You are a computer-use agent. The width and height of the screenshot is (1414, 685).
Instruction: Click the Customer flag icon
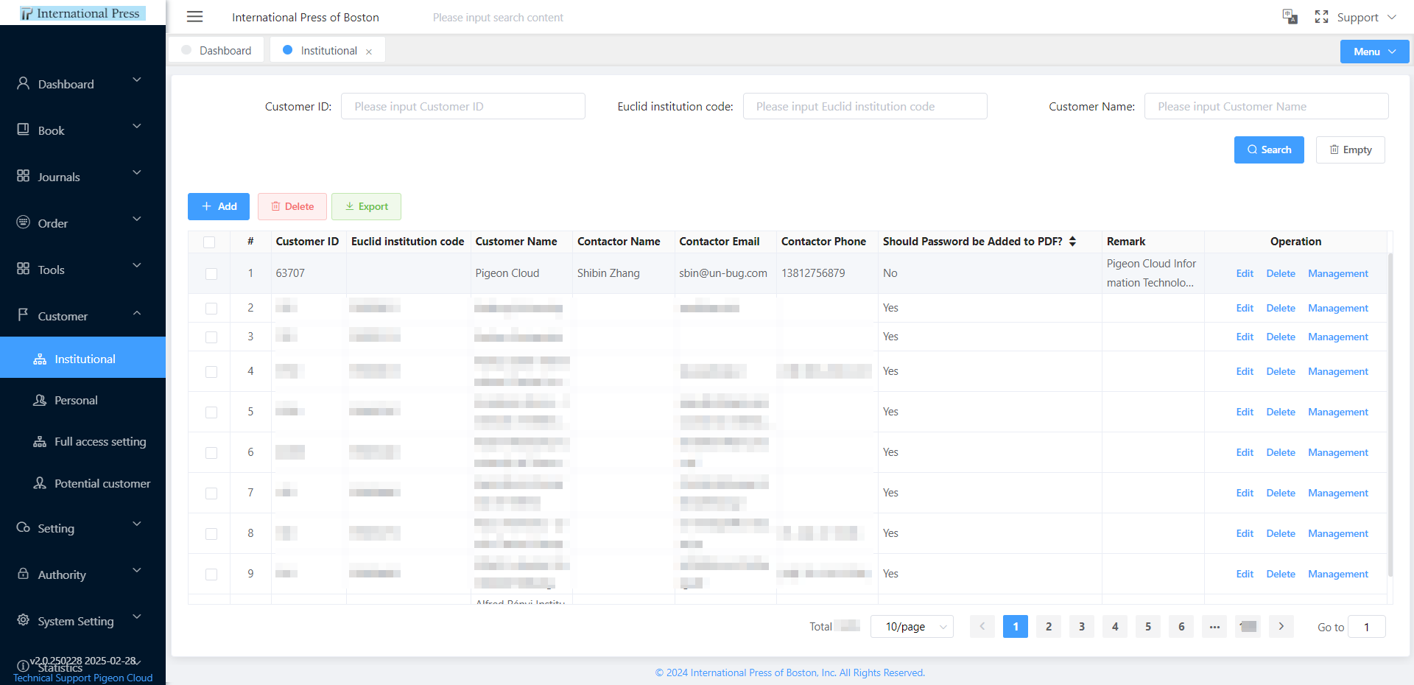[x=24, y=315]
